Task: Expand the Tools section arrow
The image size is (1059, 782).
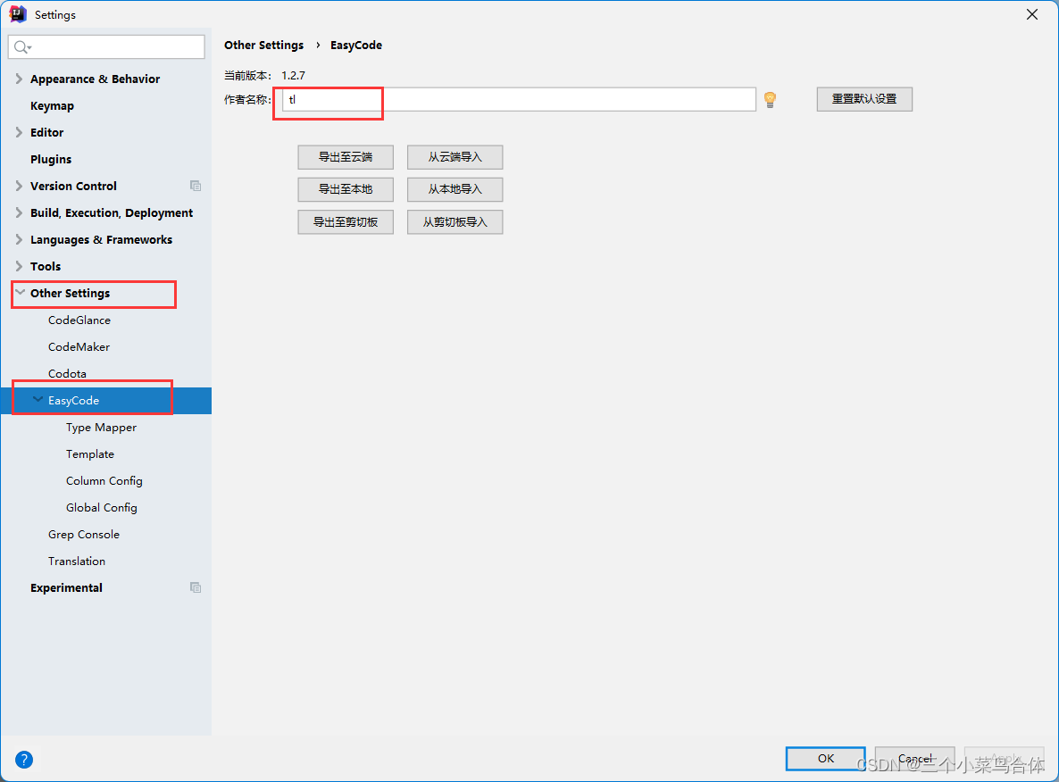Action: [x=18, y=266]
